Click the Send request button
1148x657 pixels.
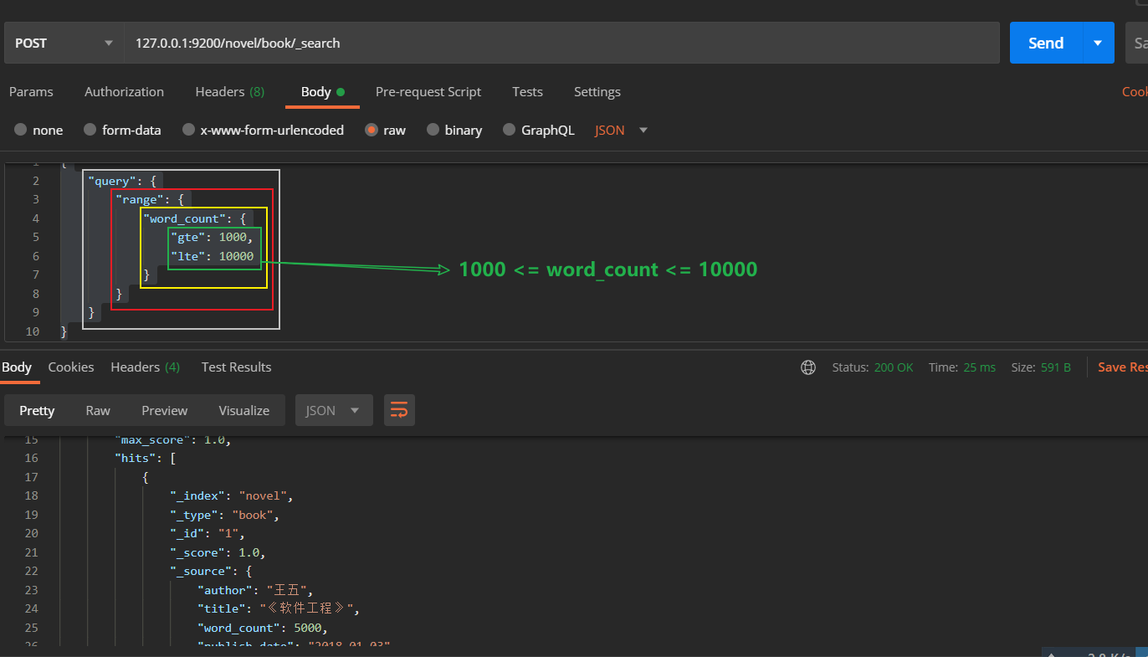pyautogui.click(x=1046, y=43)
